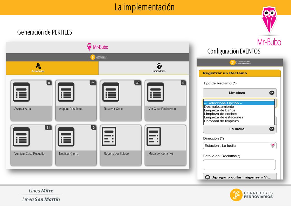Click the Detalle del Reclamo text box
This screenshot has width=291, height=206.
click(x=239, y=165)
